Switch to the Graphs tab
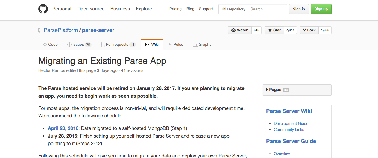Viewport: 378px width, 158px height. pyautogui.click(x=202, y=45)
